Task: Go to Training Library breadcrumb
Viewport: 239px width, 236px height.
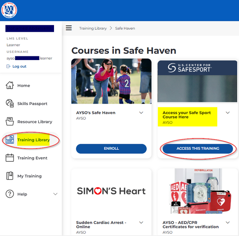Action: click(93, 28)
